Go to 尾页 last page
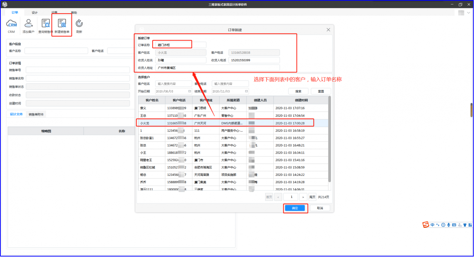This screenshot has height=257, width=474. pyautogui.click(x=313, y=197)
